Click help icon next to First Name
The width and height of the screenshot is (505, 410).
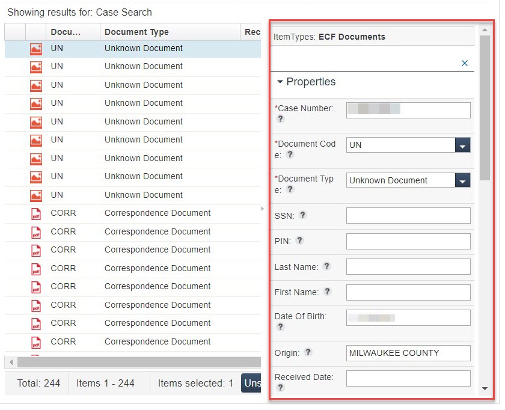coord(327,292)
